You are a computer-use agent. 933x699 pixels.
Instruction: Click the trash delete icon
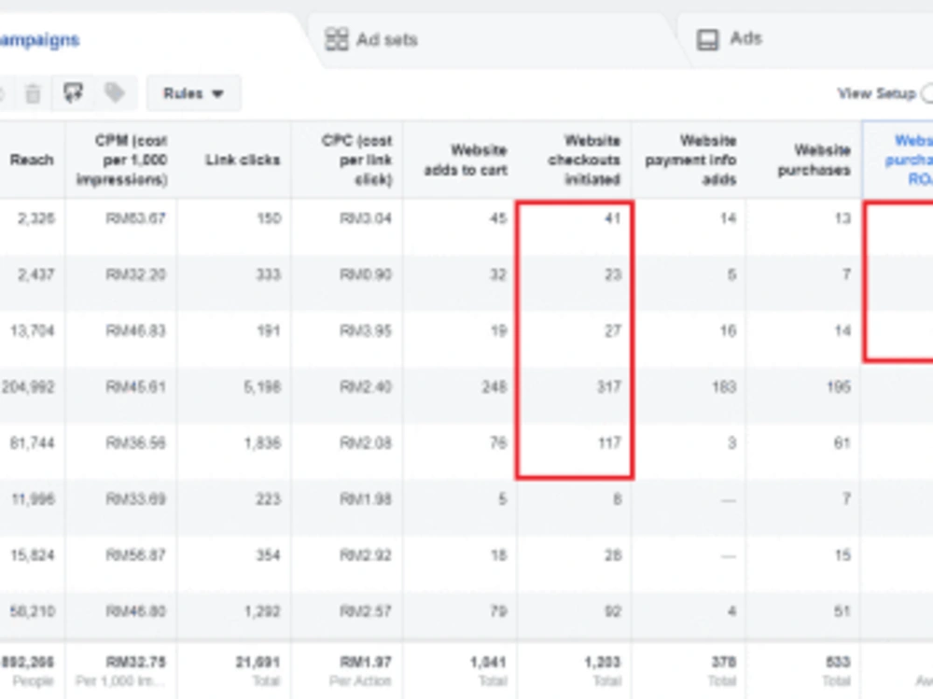tap(34, 93)
